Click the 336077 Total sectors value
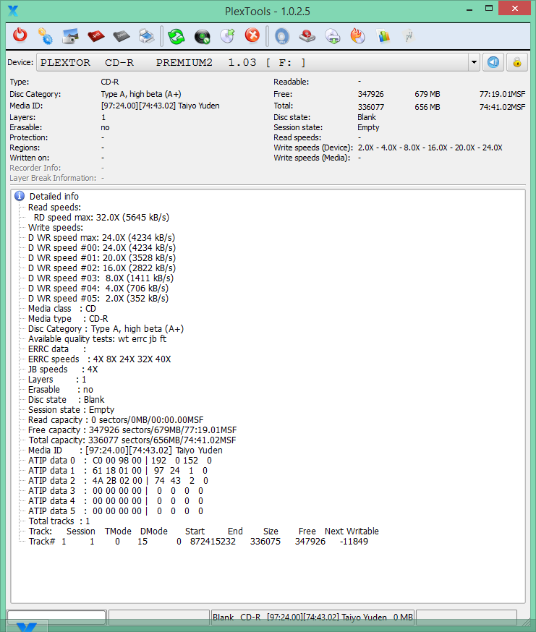 click(x=370, y=107)
